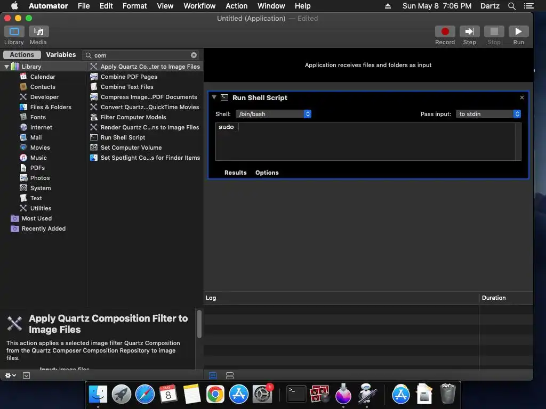
Task: Open the Workflow menu
Action: (199, 6)
